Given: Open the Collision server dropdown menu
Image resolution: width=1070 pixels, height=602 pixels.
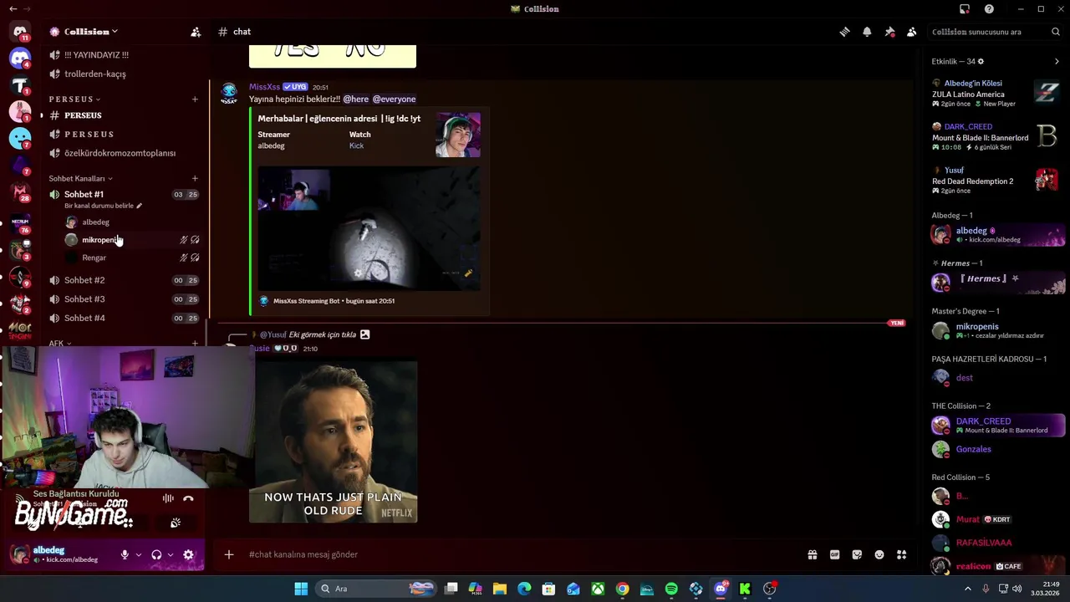Looking at the screenshot, I should 84,32.
